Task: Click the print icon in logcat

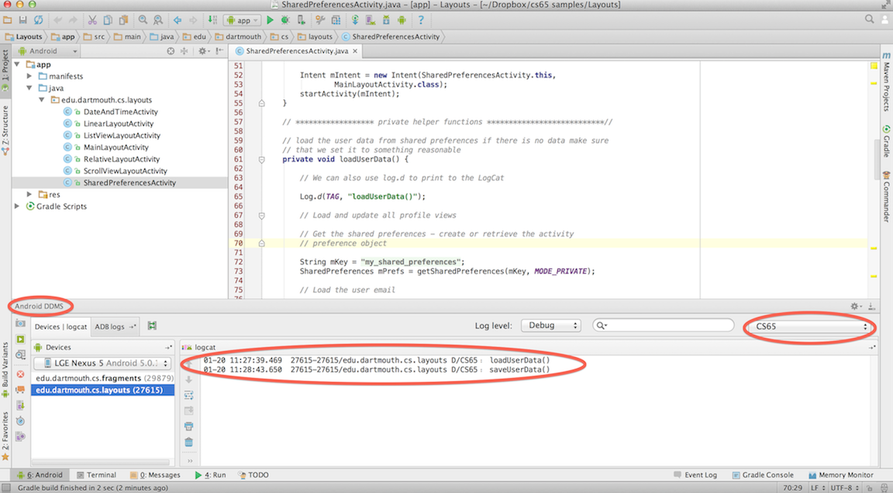Action: coord(188,426)
